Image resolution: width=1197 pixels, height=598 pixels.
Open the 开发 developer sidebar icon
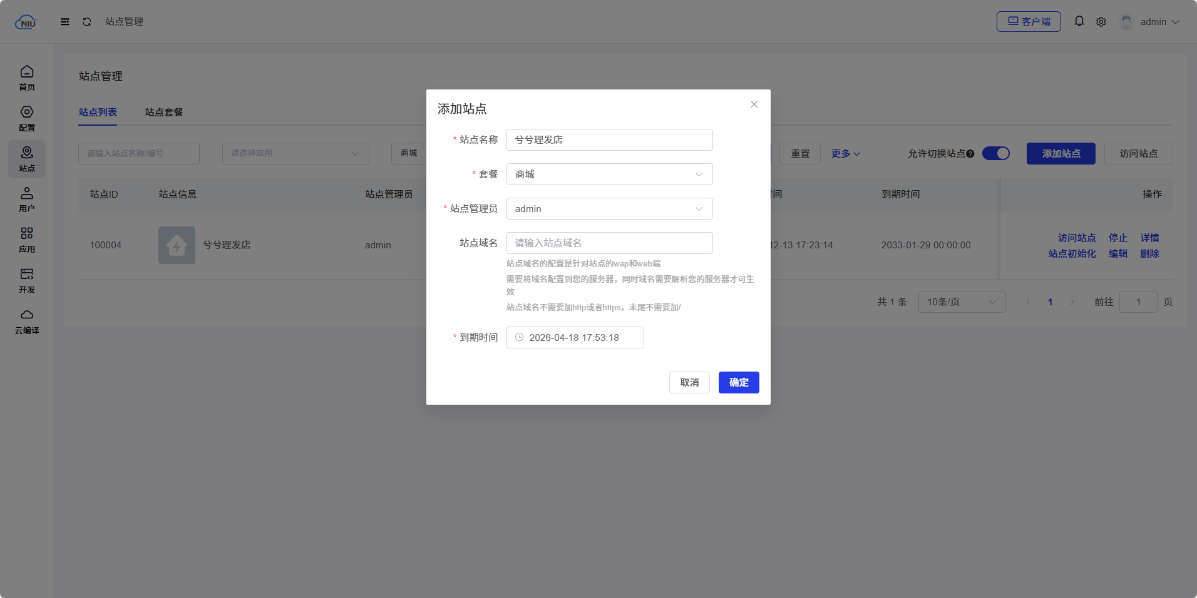(27, 280)
